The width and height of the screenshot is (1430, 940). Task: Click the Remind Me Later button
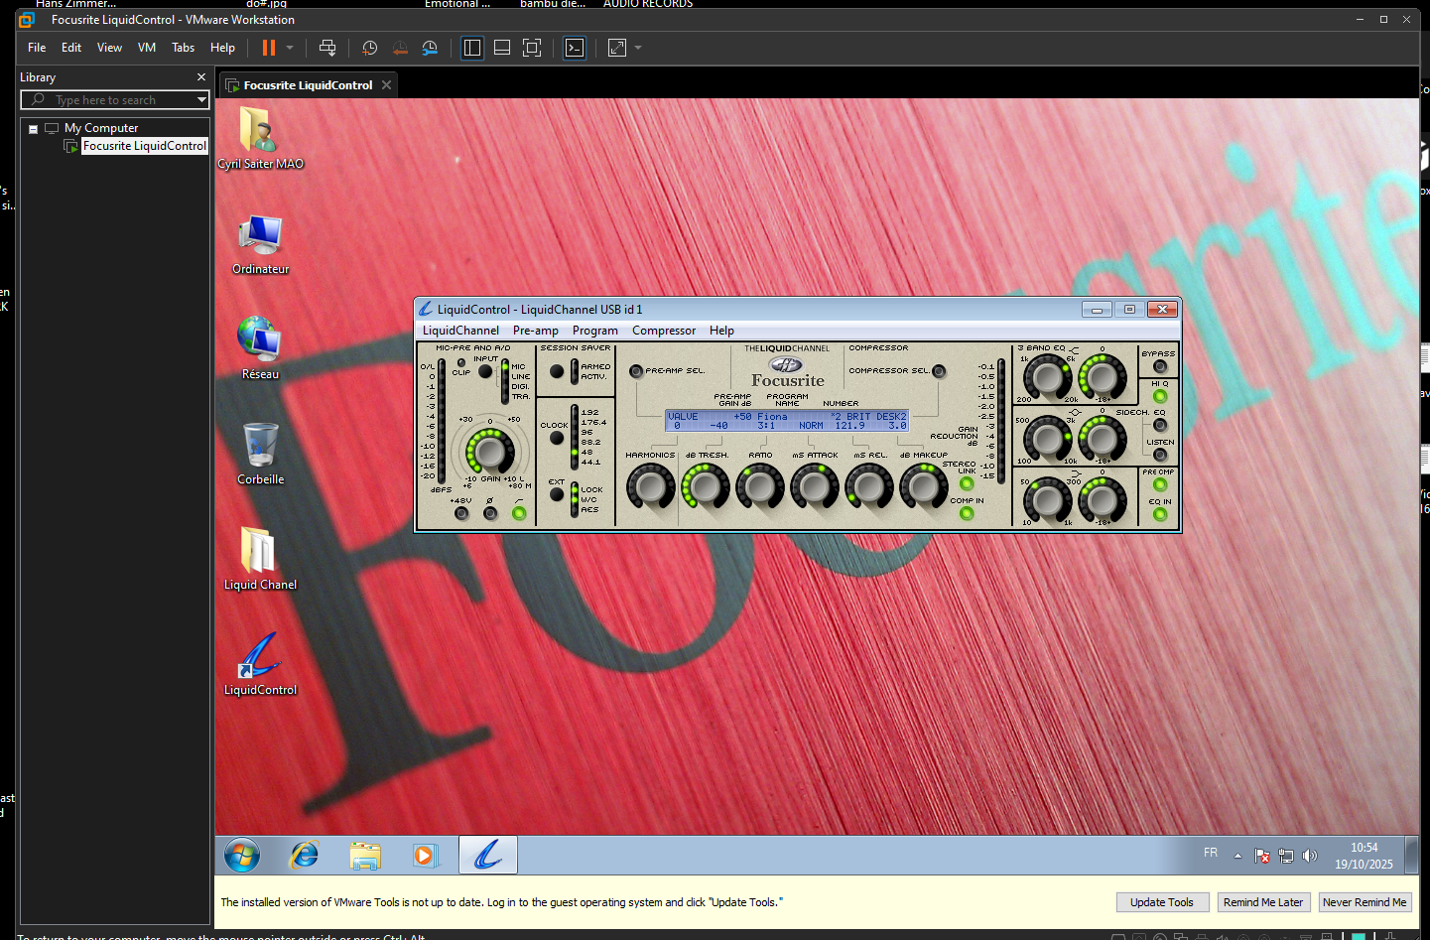pyautogui.click(x=1263, y=902)
